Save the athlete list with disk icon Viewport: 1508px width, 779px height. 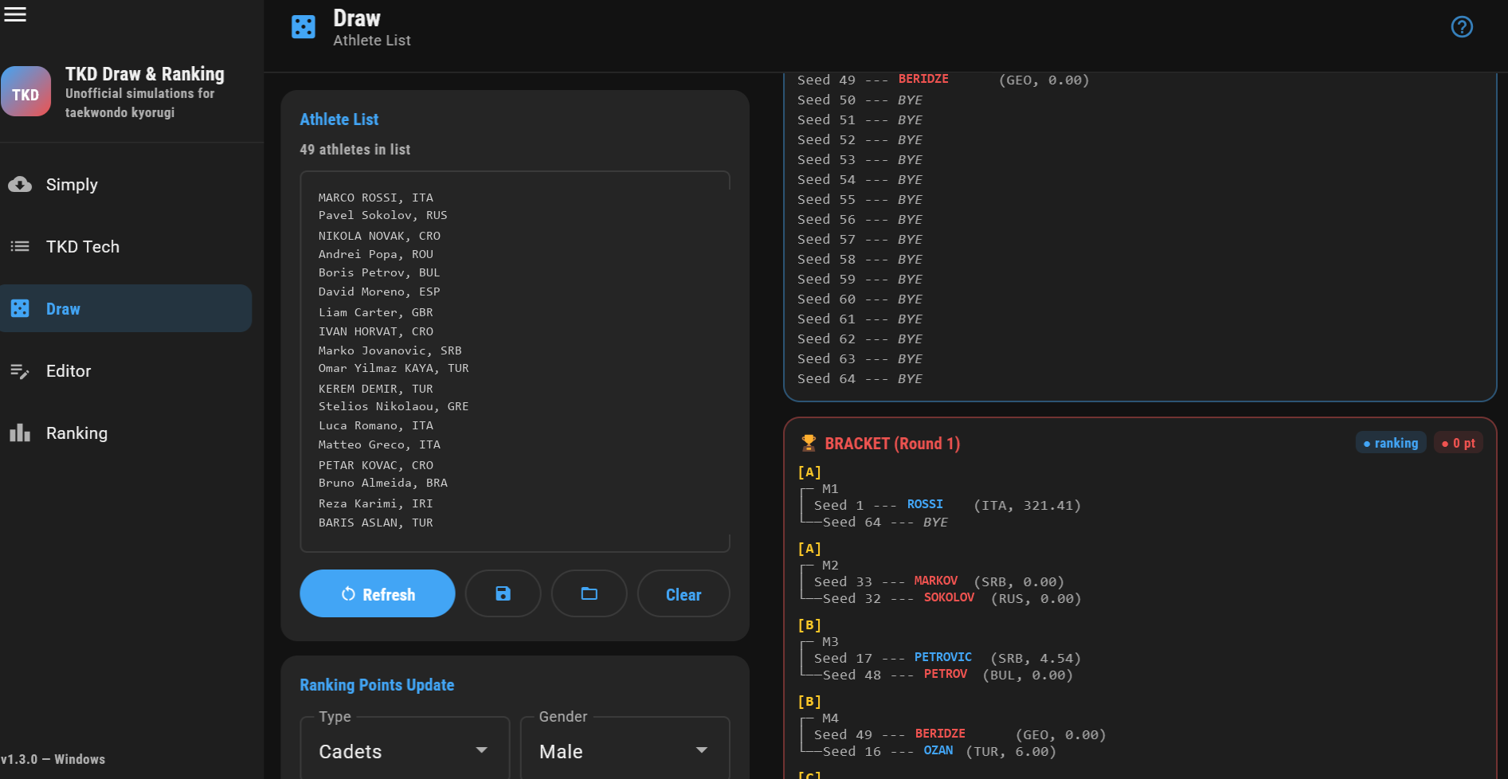pyautogui.click(x=503, y=593)
